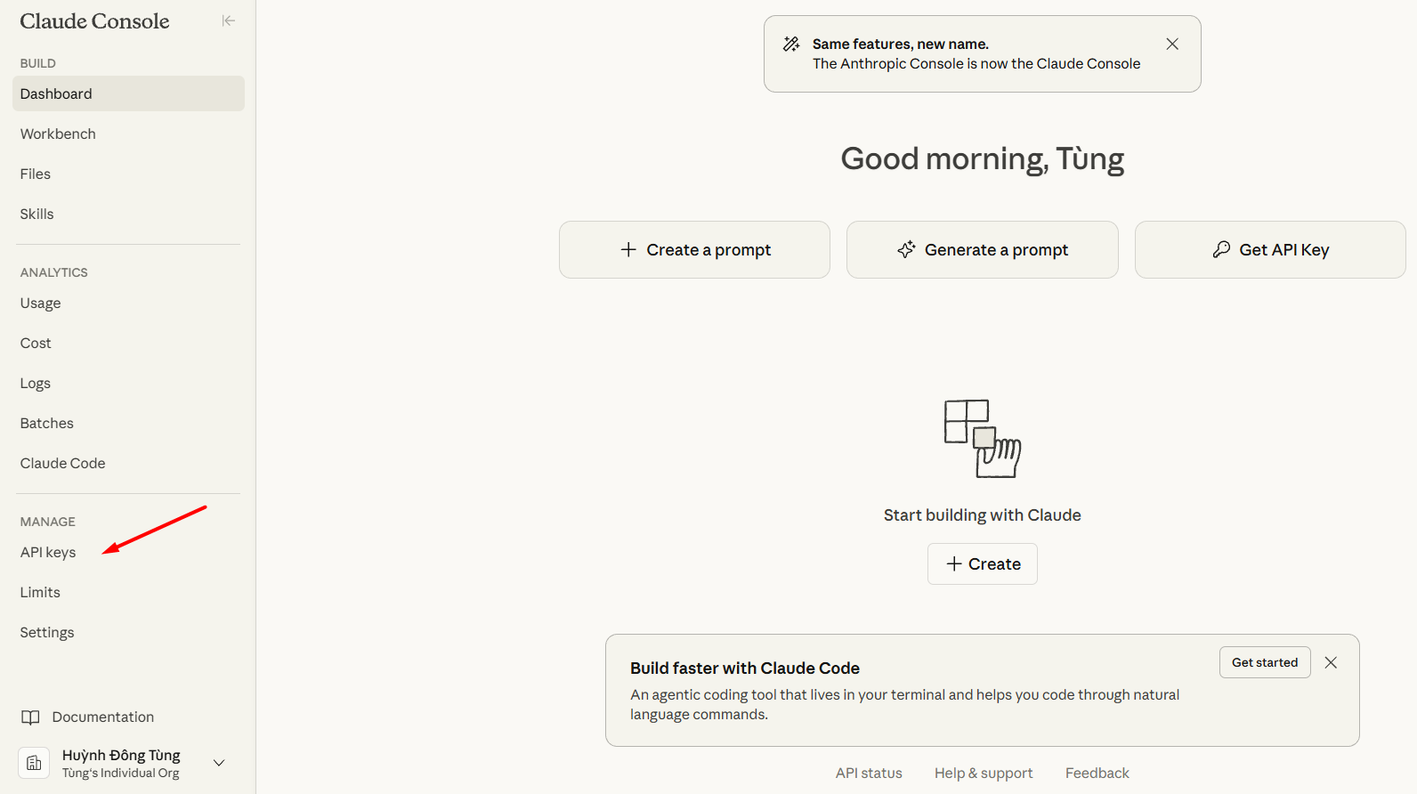Close the Claude Code promo banner
Viewport: 1417px width, 794px height.
click(x=1331, y=662)
